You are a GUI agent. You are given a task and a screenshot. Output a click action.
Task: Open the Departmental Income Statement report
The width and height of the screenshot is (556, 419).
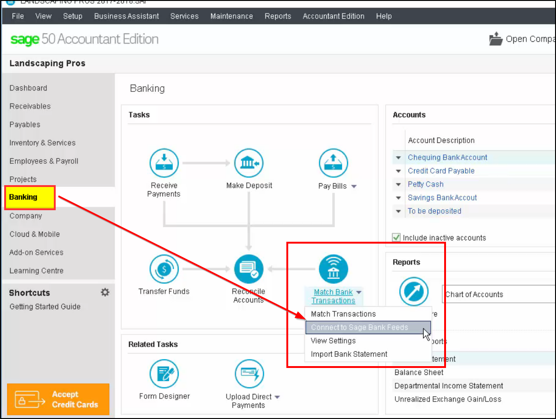448,386
